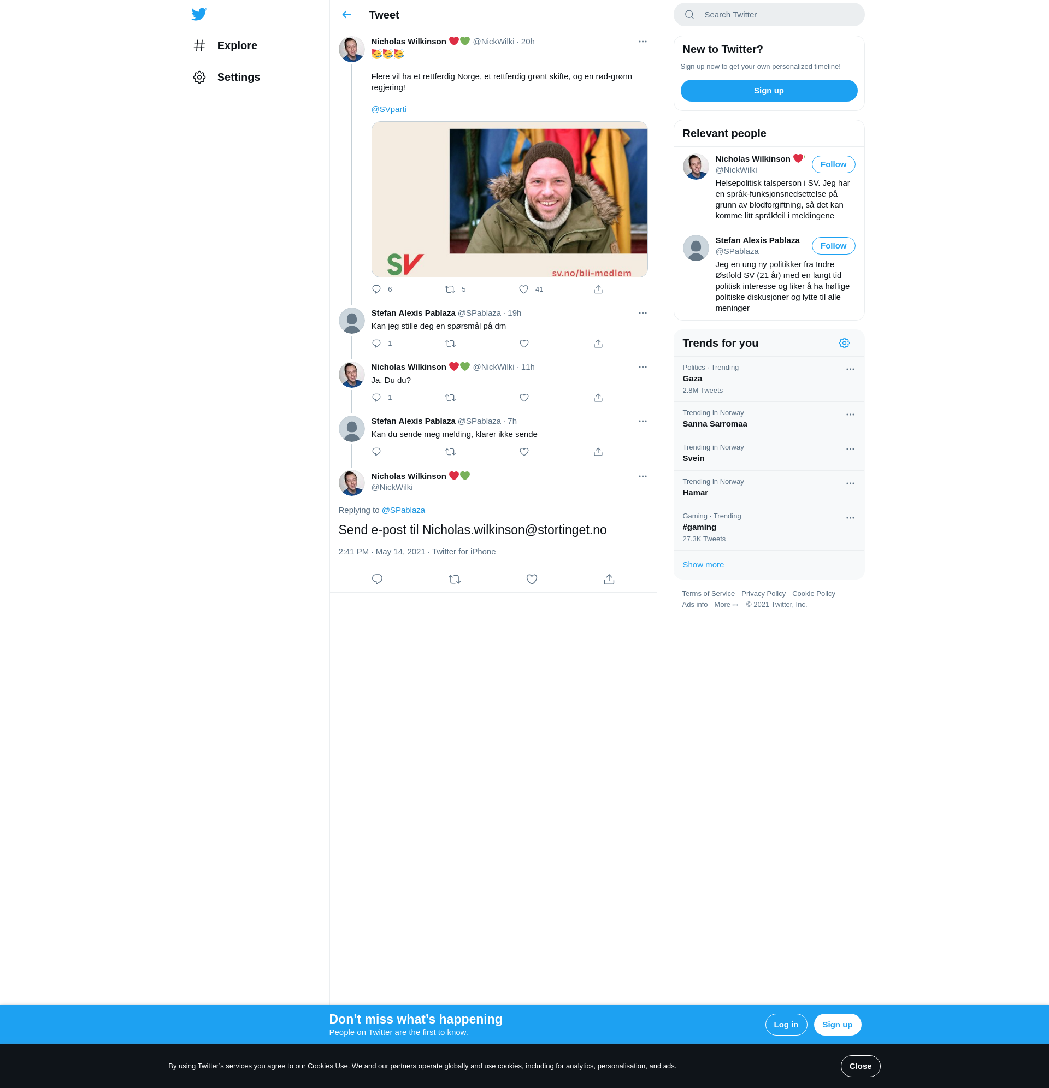Open the Explore page

pos(226,45)
